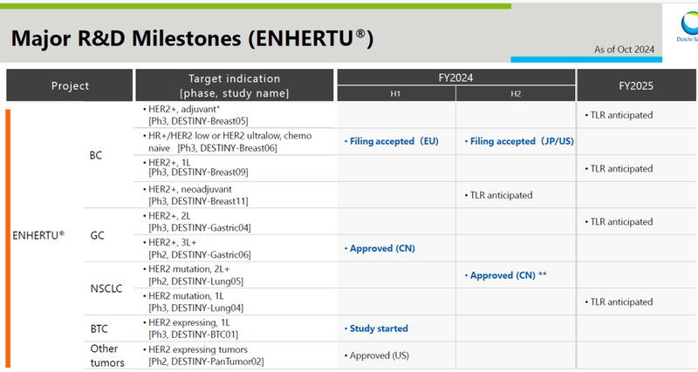This screenshot has width=698, height=372.
Task: Select the H1 sub-column header
Action: coord(396,95)
